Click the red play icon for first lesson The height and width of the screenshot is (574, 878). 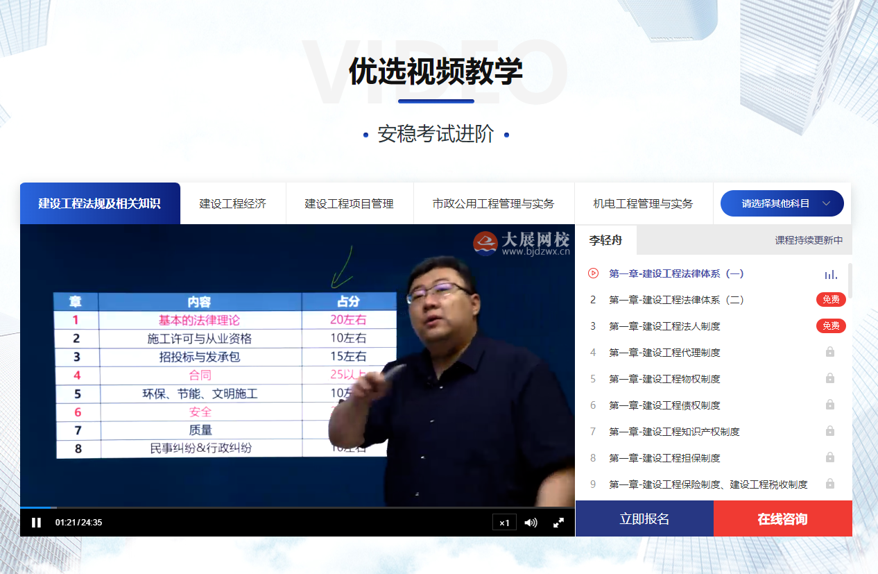coord(593,273)
